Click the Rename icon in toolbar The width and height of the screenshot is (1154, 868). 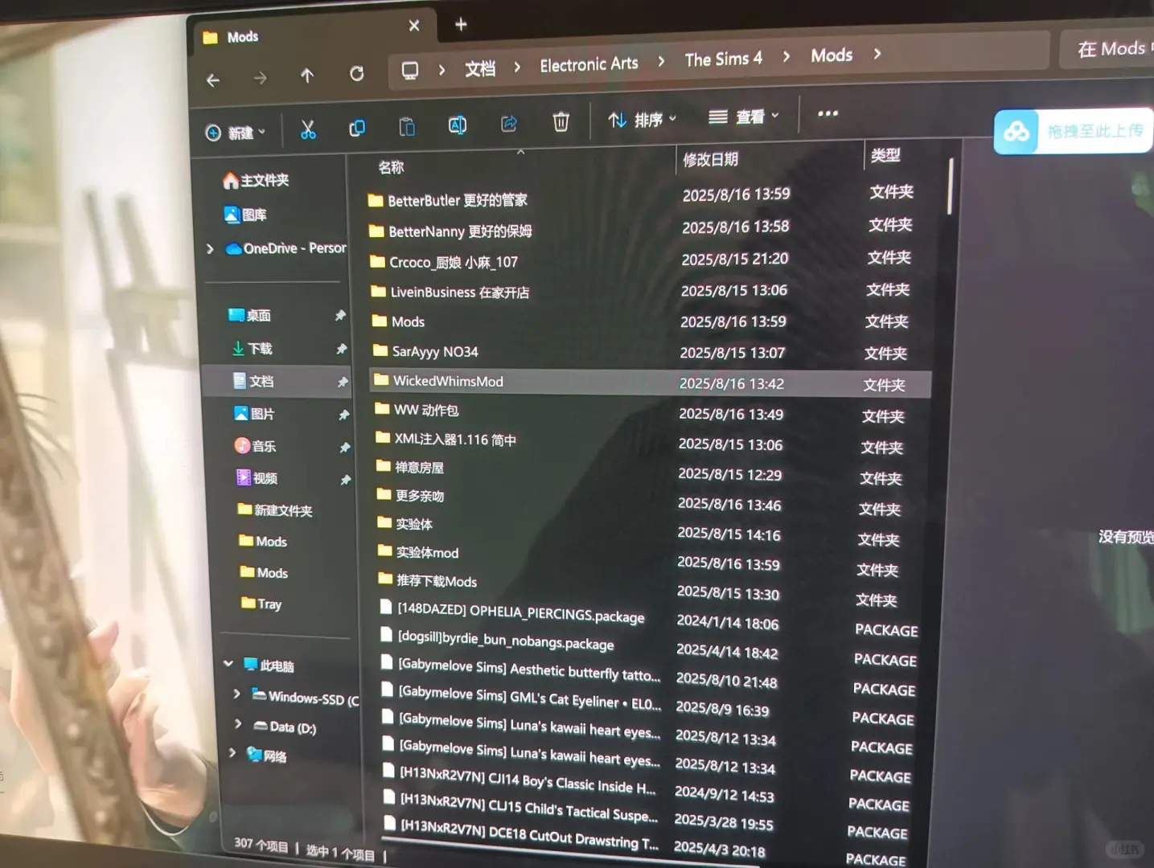457,125
